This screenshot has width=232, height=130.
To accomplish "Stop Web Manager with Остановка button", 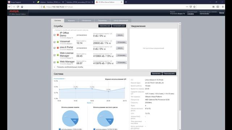I will [121, 62].
